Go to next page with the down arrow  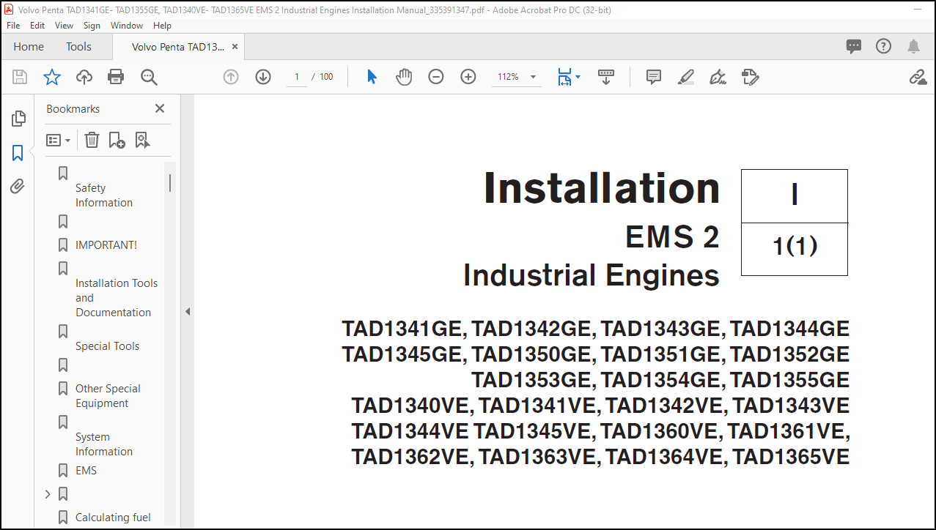(263, 77)
